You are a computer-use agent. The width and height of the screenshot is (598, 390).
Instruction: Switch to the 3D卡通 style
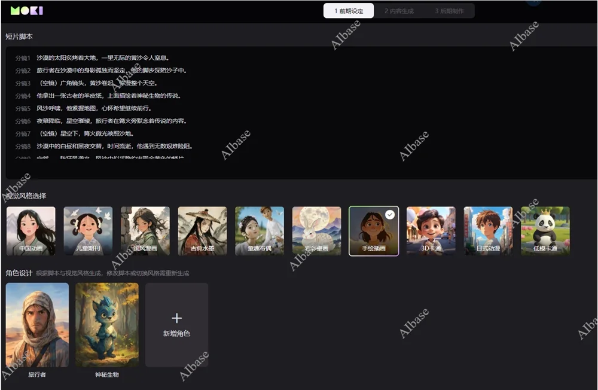pyautogui.click(x=431, y=231)
